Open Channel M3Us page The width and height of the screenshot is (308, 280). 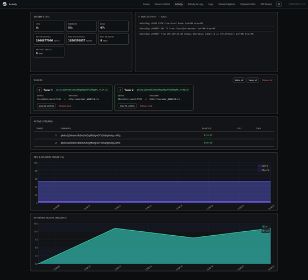click(x=248, y=4)
